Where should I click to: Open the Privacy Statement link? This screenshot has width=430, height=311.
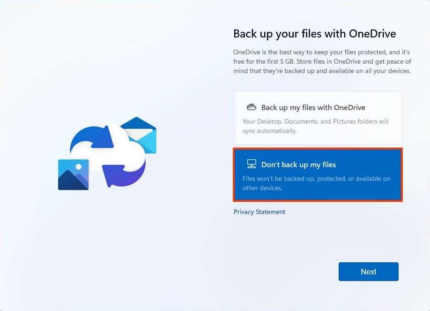[259, 212]
